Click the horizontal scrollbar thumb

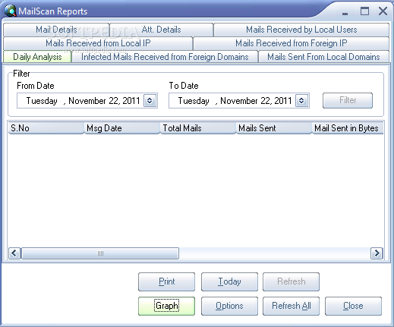click(x=100, y=253)
